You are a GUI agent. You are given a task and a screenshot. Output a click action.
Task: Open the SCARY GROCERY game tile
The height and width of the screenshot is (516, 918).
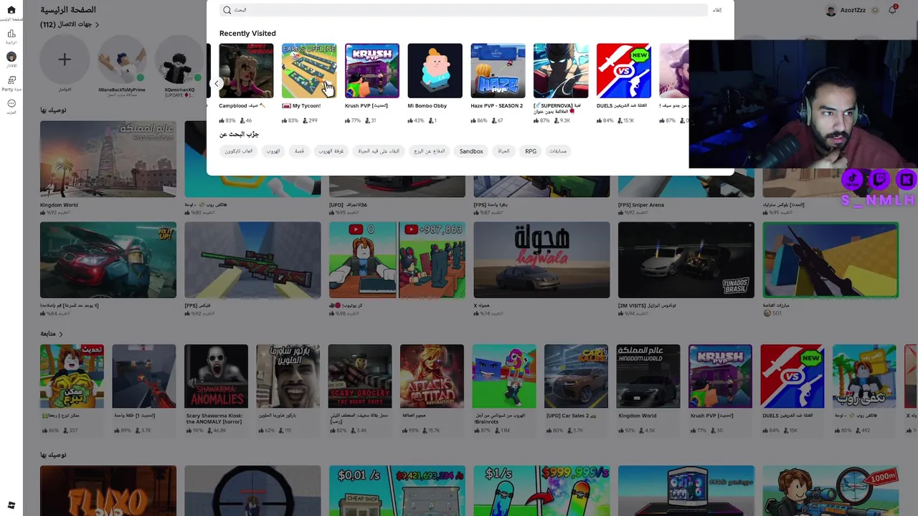click(x=360, y=376)
